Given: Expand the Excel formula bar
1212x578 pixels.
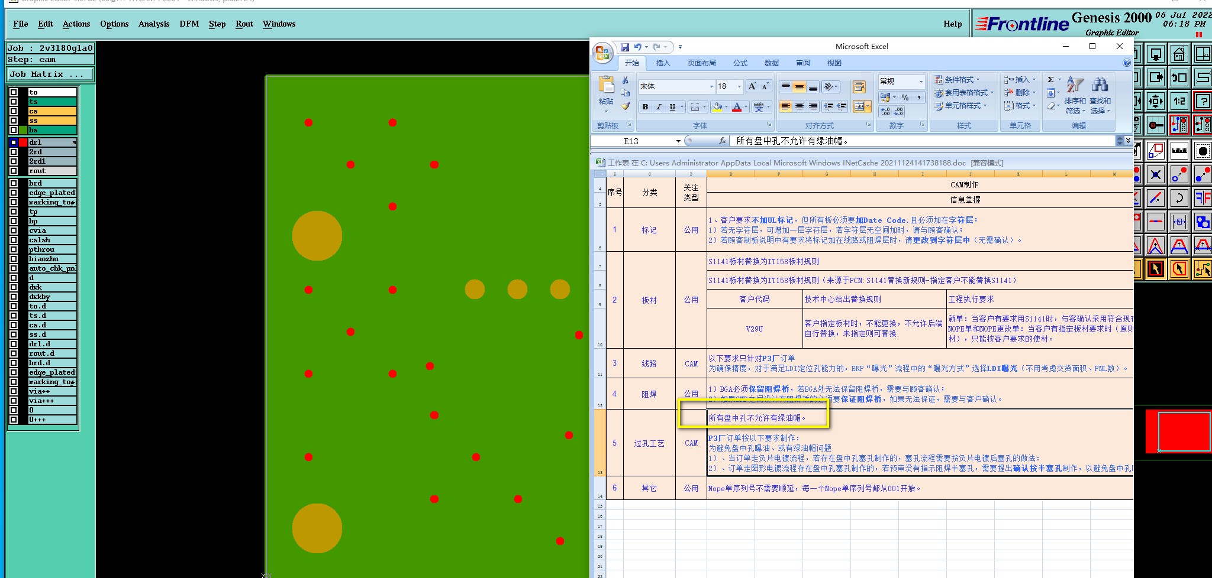Looking at the screenshot, I should (x=1128, y=141).
